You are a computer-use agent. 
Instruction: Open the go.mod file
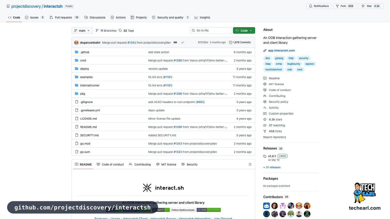coord(85,143)
